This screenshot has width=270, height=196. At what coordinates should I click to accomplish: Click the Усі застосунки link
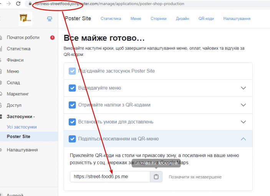22,127
